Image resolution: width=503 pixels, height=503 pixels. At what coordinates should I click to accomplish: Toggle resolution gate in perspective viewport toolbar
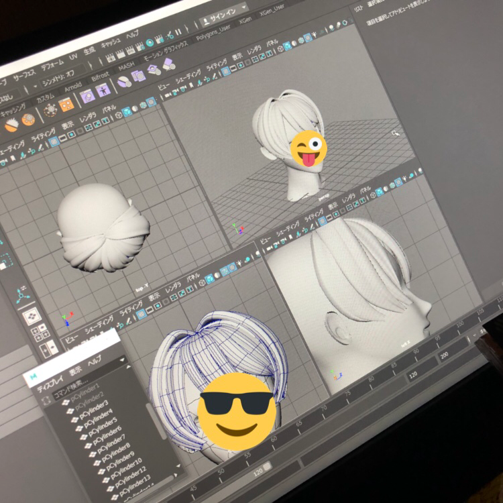[241, 65]
